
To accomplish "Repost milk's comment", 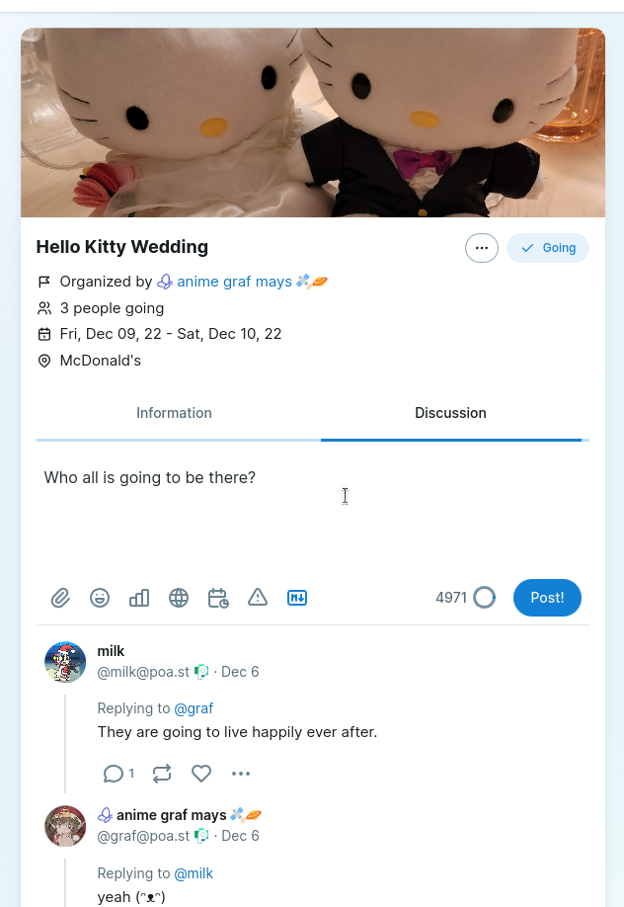I will [162, 774].
